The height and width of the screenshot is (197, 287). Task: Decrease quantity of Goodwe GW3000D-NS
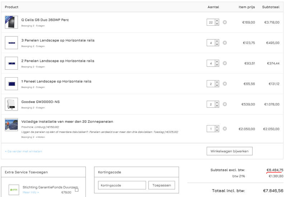point(217,106)
